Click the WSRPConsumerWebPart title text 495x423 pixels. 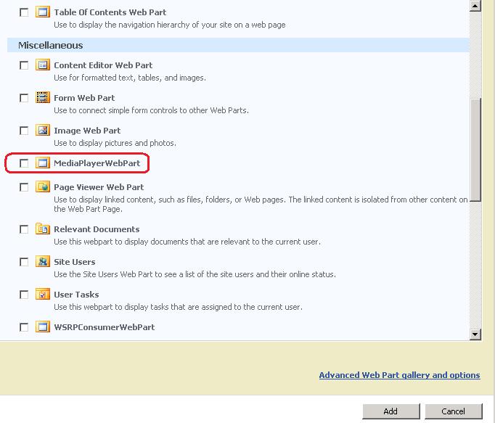click(x=105, y=327)
